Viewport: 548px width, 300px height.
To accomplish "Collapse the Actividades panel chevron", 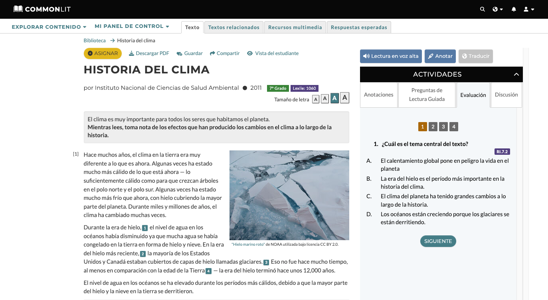I will (516, 74).
